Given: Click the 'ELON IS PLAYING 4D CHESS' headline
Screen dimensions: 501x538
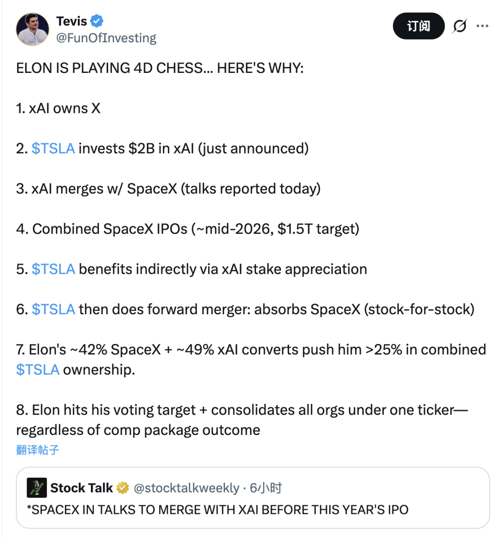Looking at the screenshot, I should click(160, 68).
